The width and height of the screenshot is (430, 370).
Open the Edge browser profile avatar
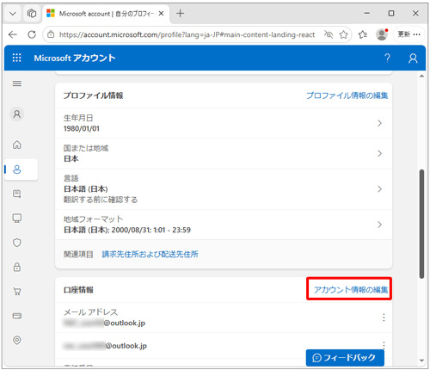[x=382, y=34]
